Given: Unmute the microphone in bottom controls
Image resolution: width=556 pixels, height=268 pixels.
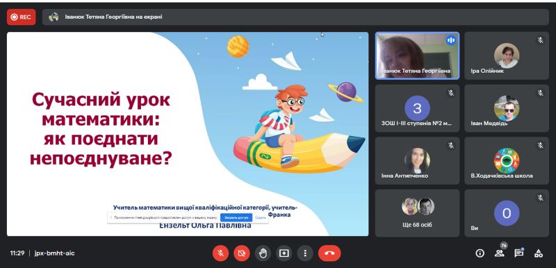Looking at the screenshot, I should [x=220, y=253].
